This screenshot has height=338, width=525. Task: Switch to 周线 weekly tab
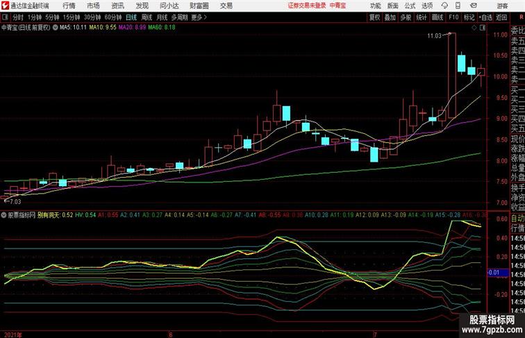147,17
